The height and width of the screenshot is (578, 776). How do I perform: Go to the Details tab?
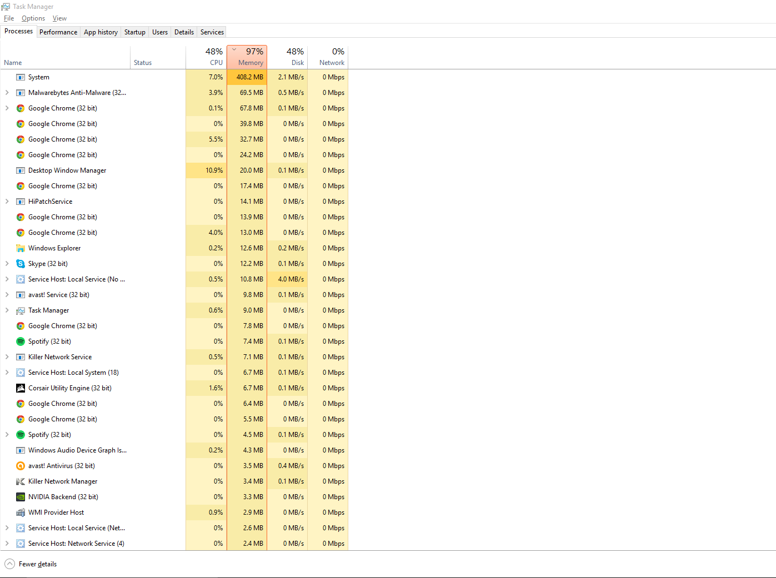pyautogui.click(x=184, y=32)
